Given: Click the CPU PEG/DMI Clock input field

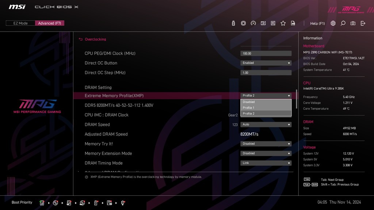Looking at the screenshot, I should (x=266, y=54).
